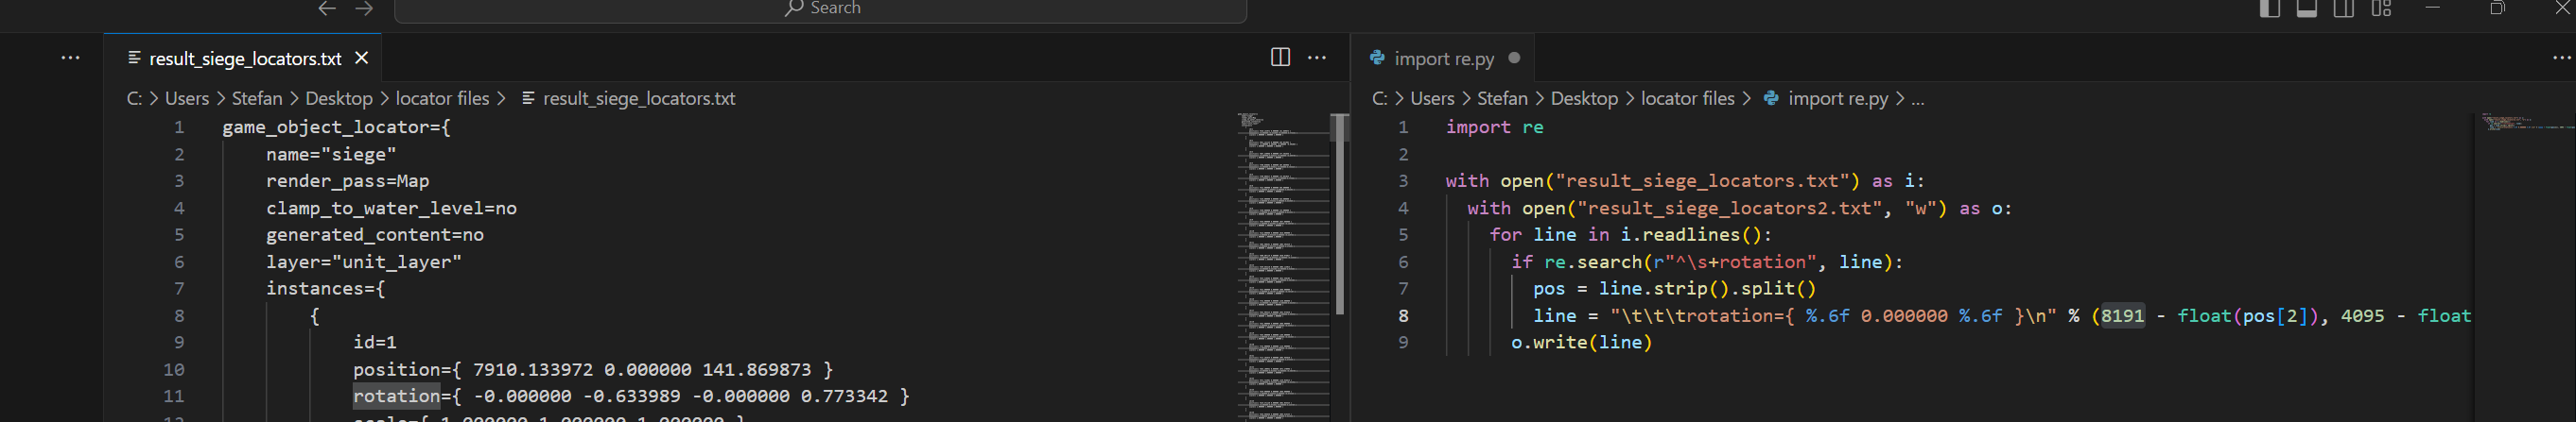
Task: Open the sidebar's views and more actions menu
Action: point(70,57)
